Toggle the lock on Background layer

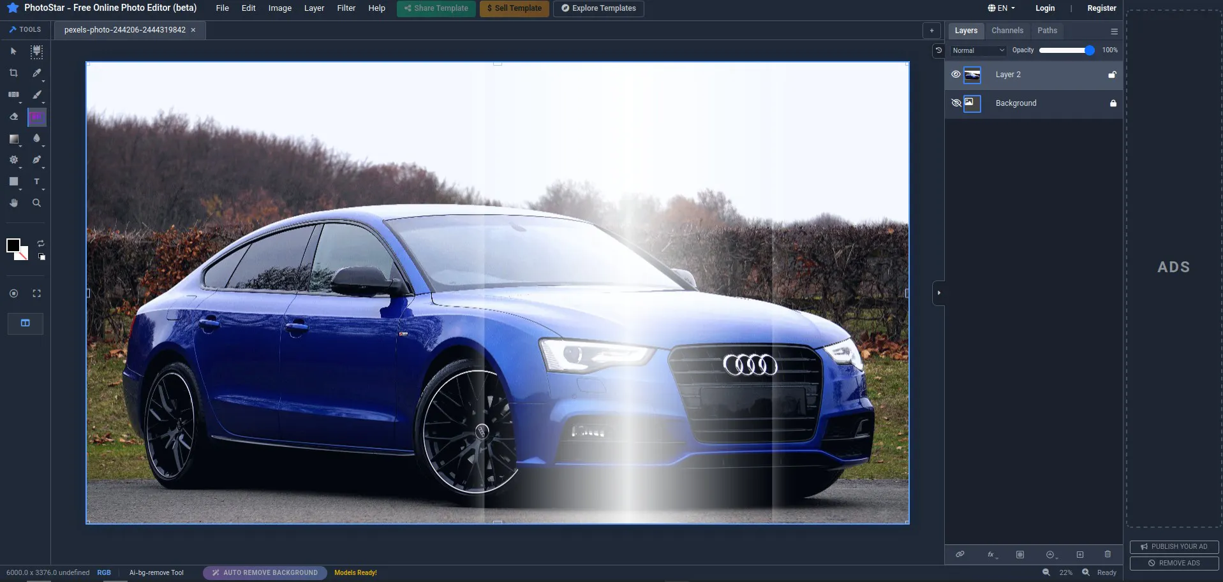coord(1113,103)
